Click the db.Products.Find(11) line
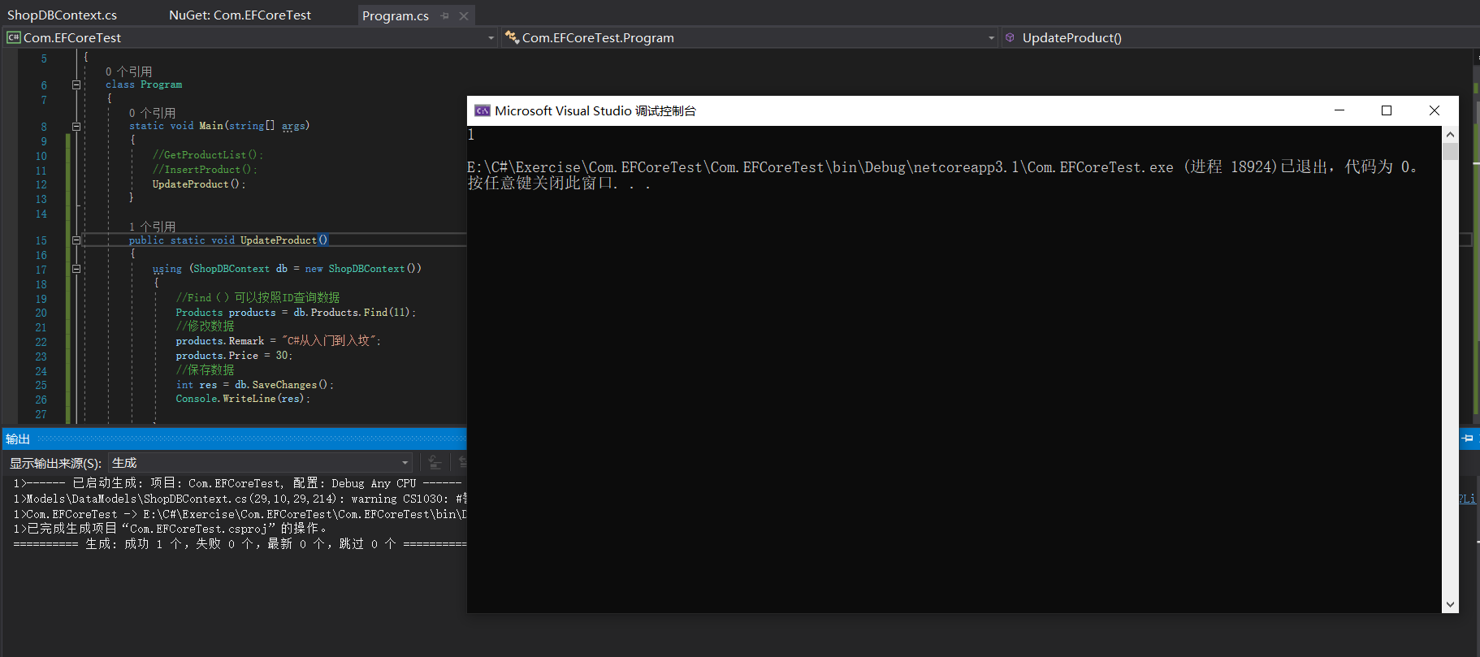Screen dimensions: 1480x657 coord(296,313)
